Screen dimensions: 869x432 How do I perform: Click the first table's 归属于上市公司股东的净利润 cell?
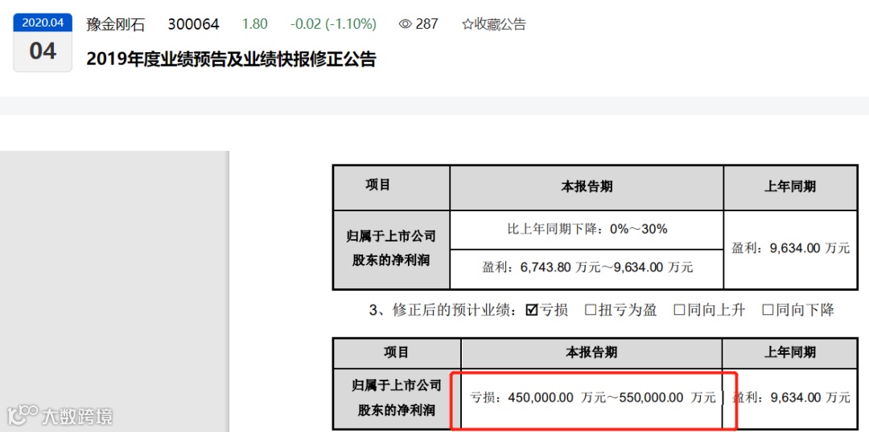coord(391,250)
